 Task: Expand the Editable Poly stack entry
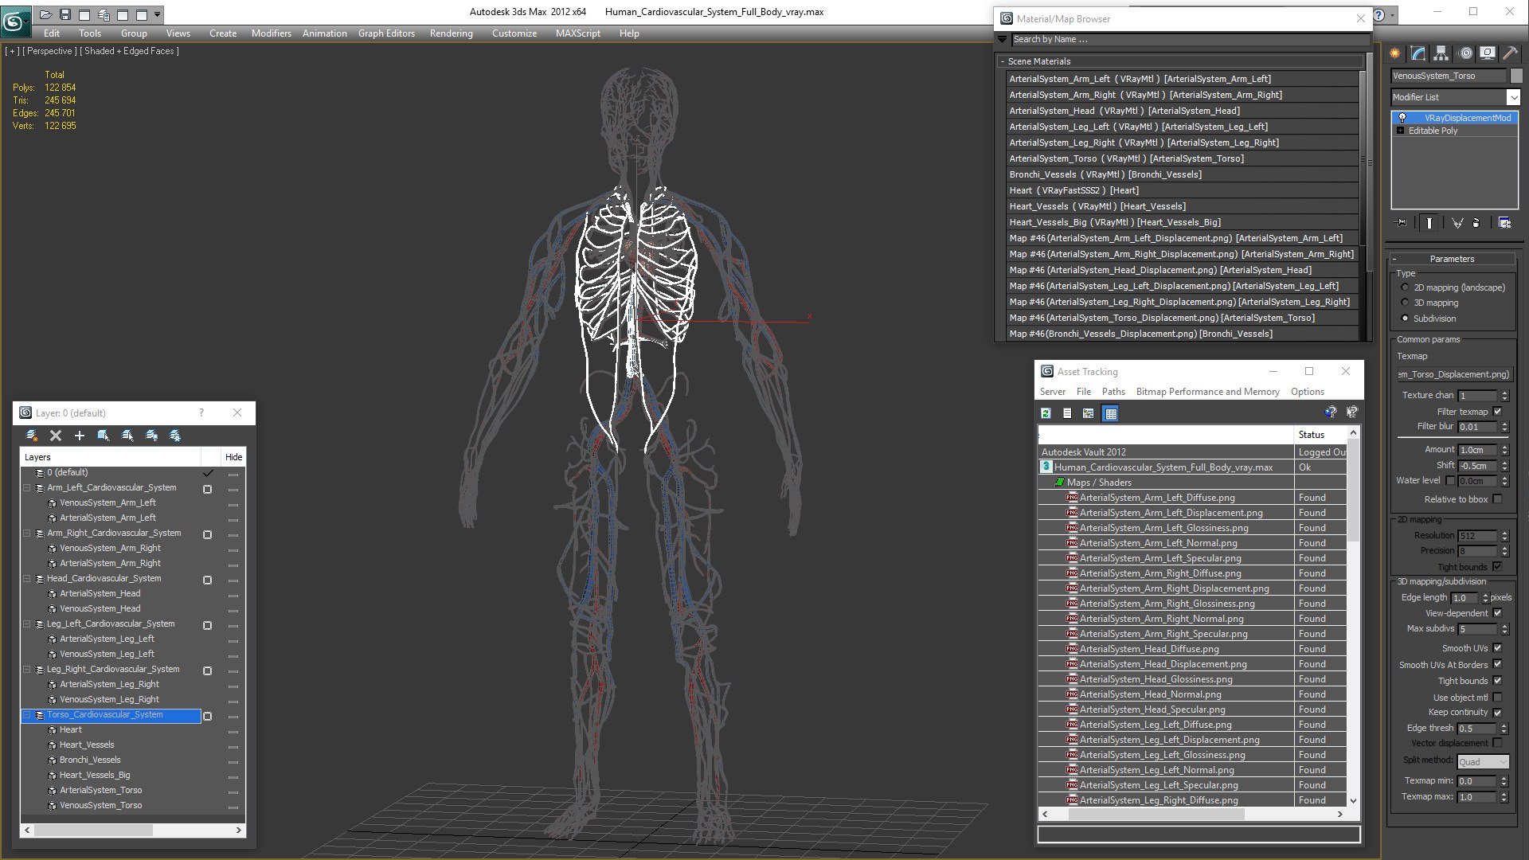click(1400, 131)
